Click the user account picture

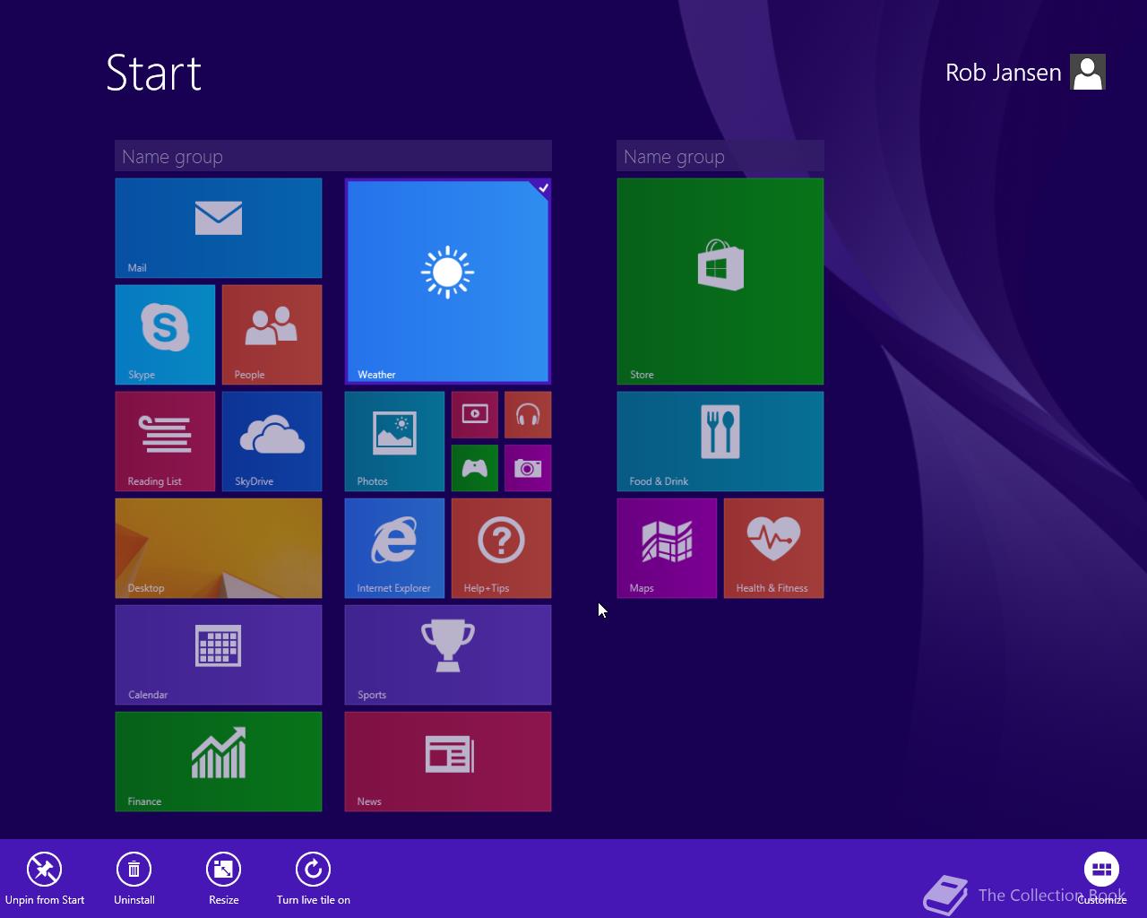point(1088,73)
